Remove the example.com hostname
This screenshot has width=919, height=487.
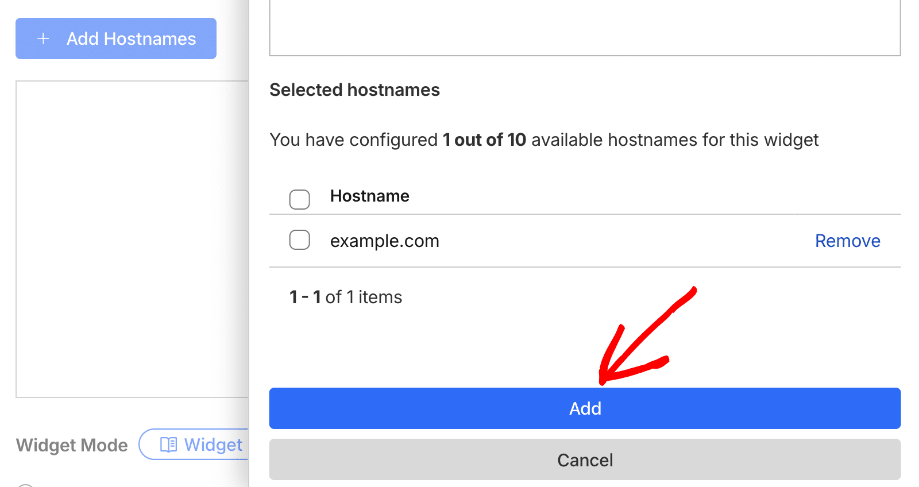point(847,241)
